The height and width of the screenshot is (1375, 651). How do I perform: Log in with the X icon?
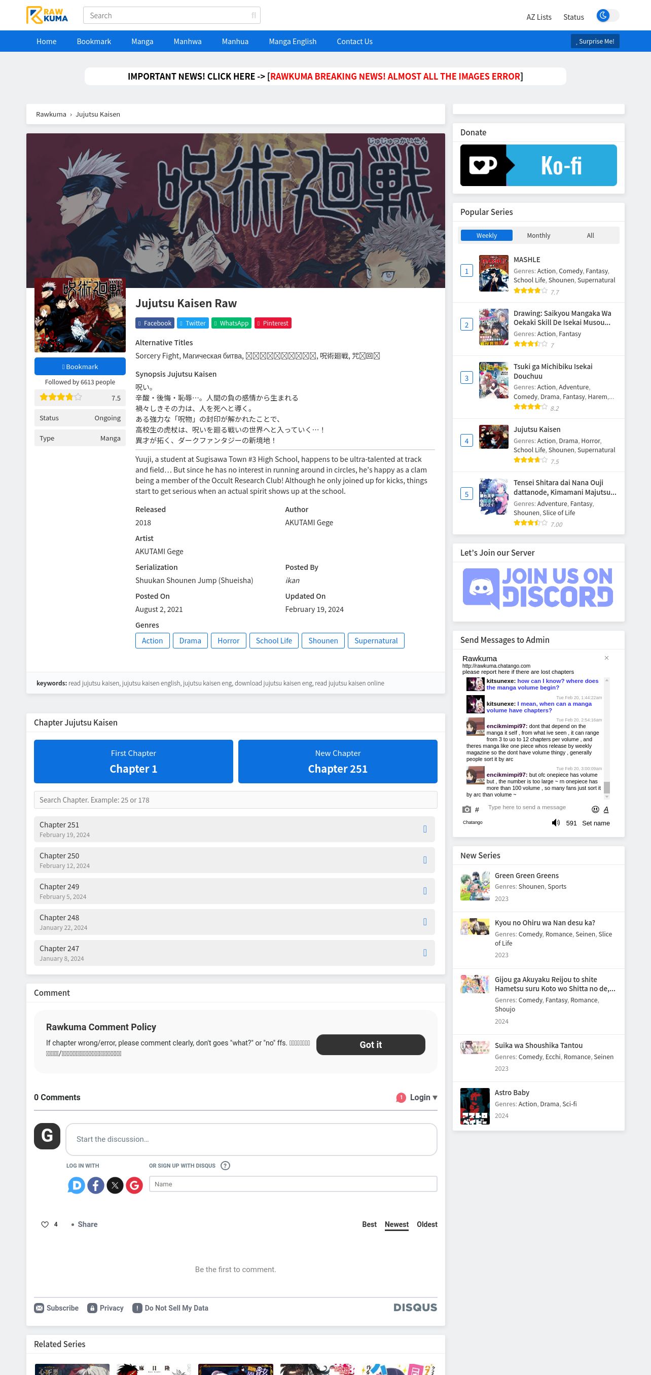[x=115, y=1185]
